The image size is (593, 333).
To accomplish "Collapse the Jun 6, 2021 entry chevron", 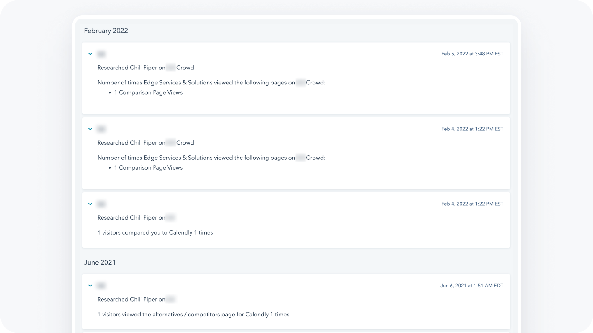I will click(x=90, y=286).
